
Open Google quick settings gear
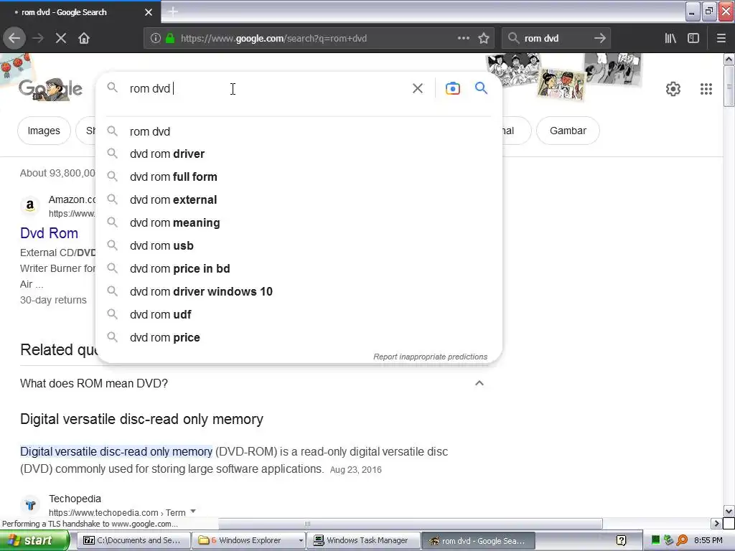[673, 89]
